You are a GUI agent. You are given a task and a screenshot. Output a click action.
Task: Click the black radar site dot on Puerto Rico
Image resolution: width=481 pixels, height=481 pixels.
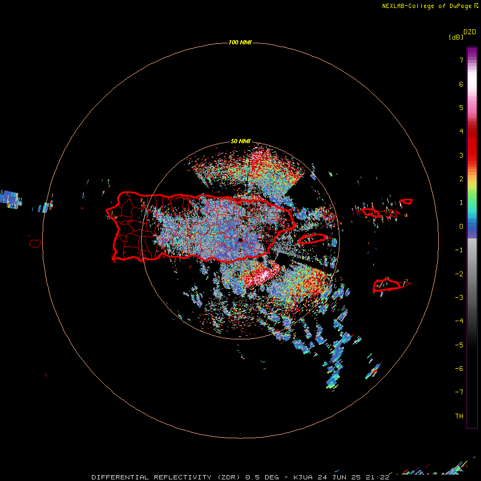pos(239,240)
